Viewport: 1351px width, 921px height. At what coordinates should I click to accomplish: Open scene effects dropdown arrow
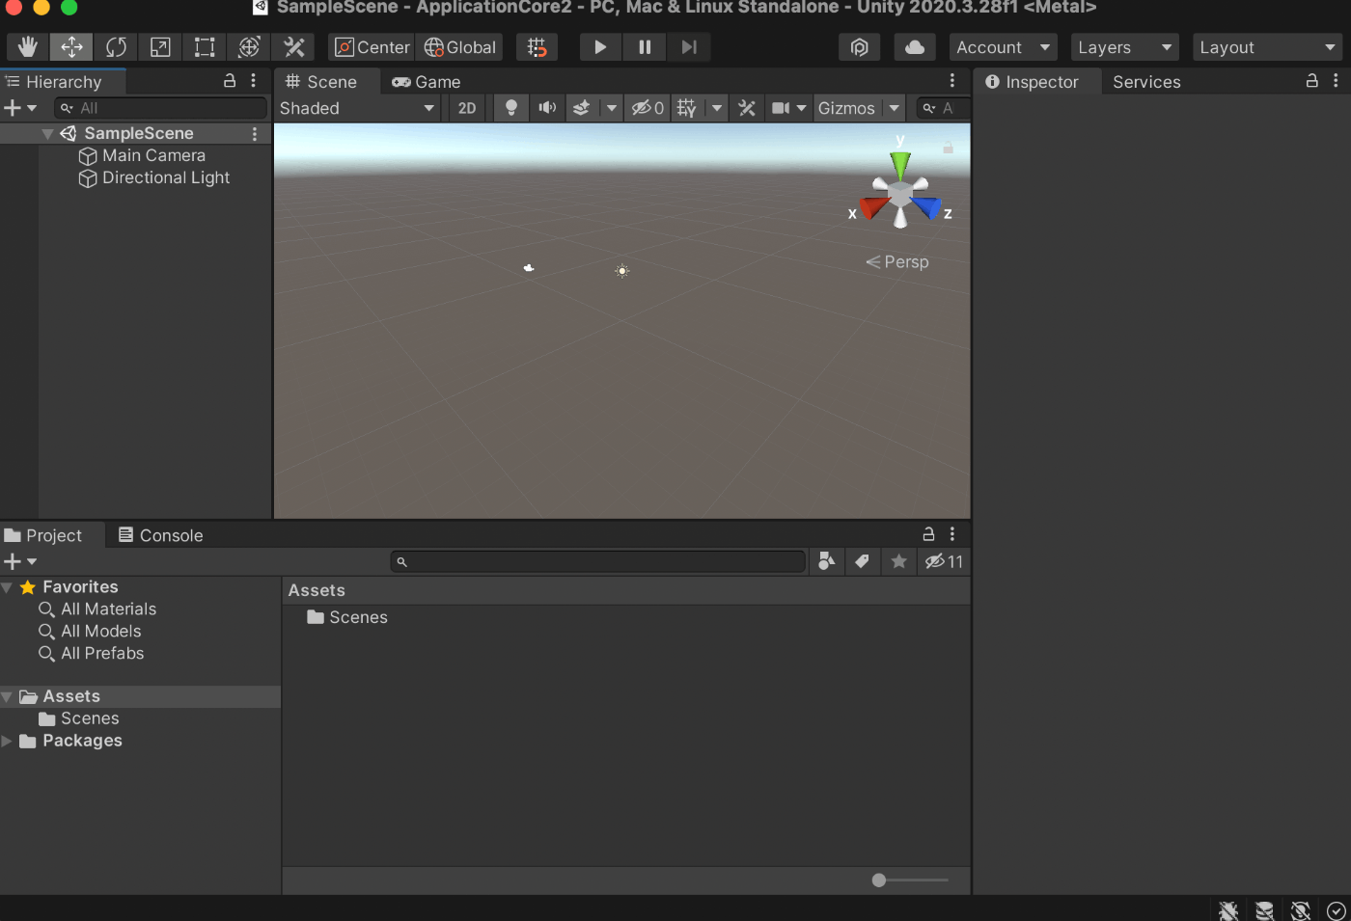pos(611,108)
